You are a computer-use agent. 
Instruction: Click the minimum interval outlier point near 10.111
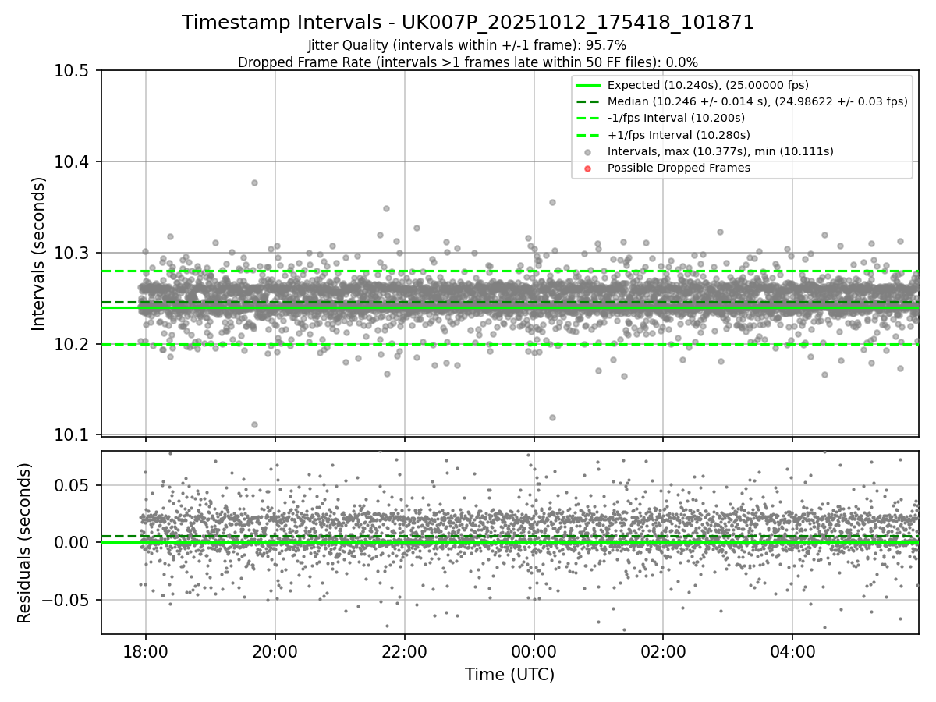click(254, 424)
